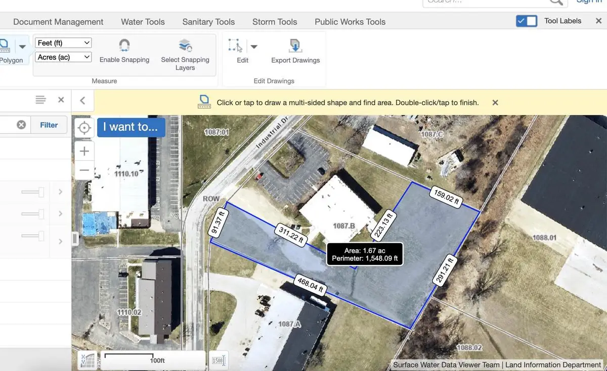Click the Filter button

(49, 124)
